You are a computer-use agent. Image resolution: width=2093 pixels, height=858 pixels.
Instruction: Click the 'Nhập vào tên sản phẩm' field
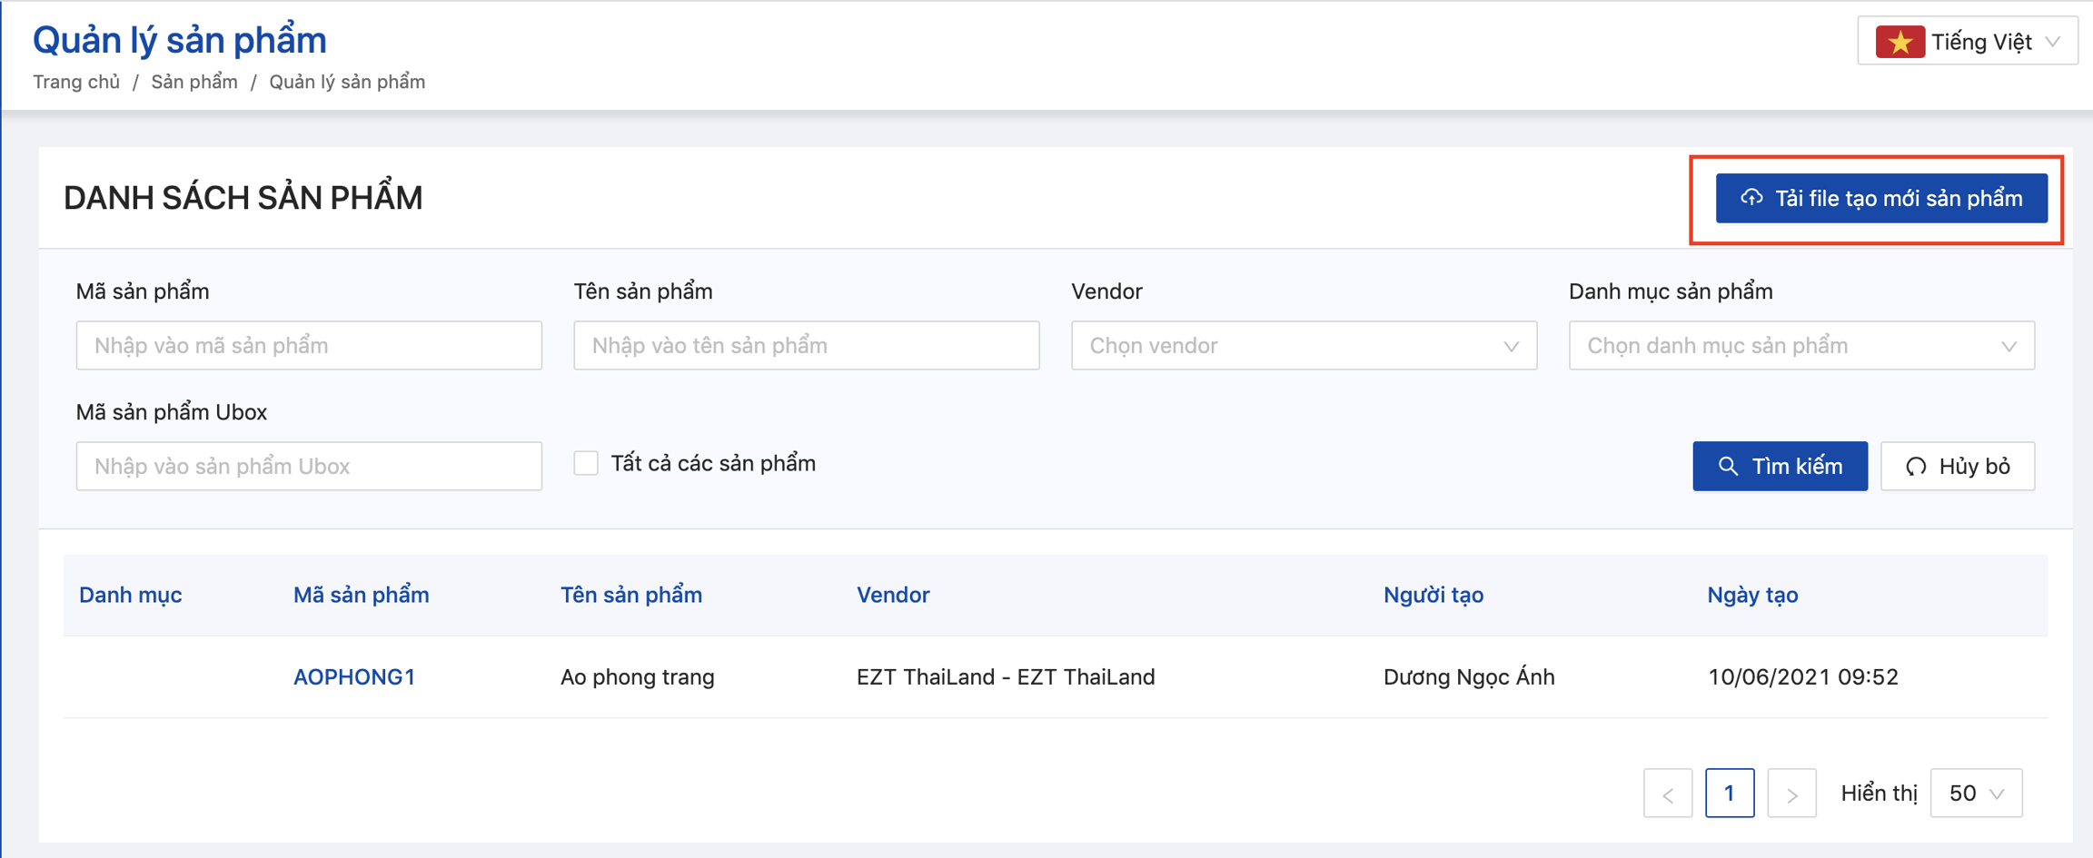[806, 346]
